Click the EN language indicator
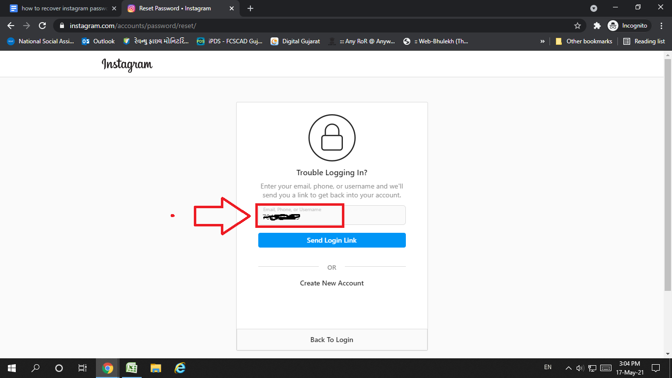The image size is (672, 378). pyautogui.click(x=548, y=368)
